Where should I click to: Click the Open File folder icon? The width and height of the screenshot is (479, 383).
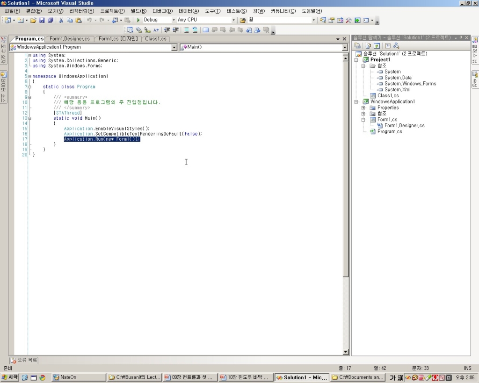33,20
